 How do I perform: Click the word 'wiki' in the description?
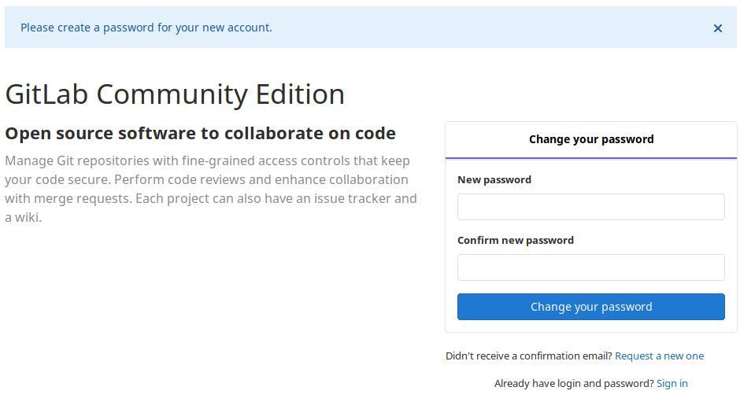(26, 217)
